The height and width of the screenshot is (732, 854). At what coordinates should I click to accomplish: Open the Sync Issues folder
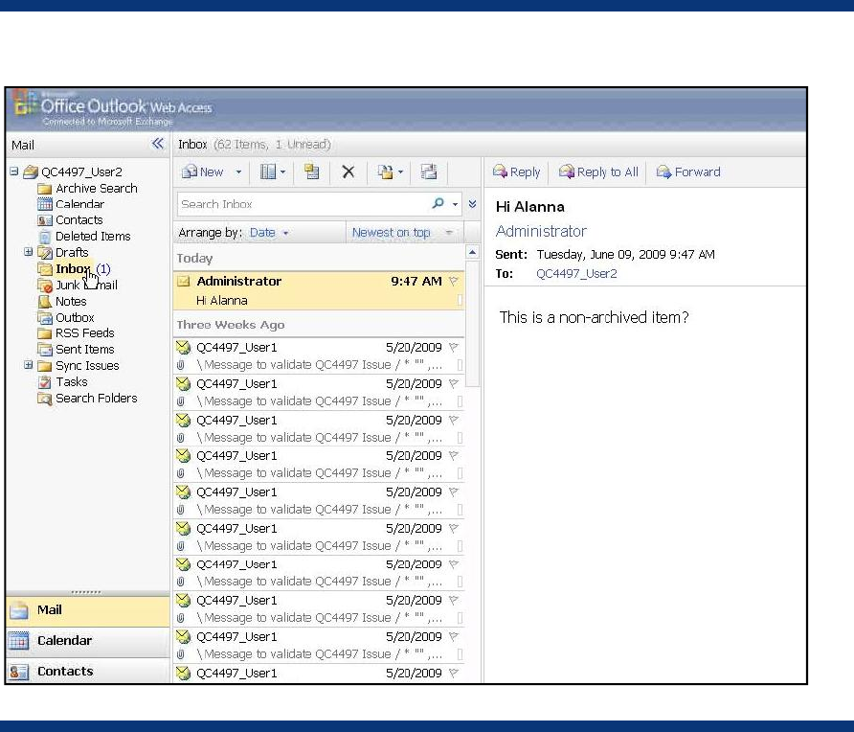(86, 366)
